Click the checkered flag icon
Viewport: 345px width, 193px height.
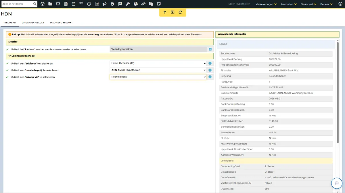[x=120, y=4]
